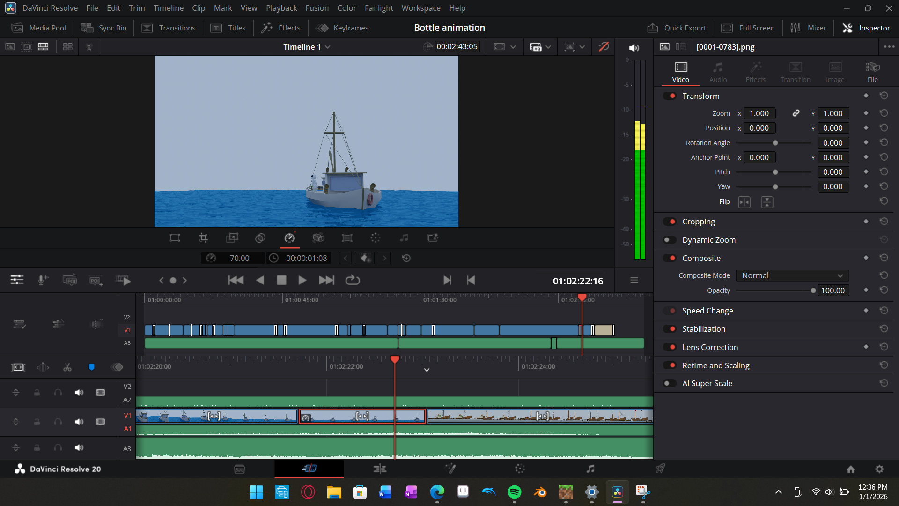Viewport: 899px width, 506px height.
Task: Open the Mixer panel
Action: [808, 28]
